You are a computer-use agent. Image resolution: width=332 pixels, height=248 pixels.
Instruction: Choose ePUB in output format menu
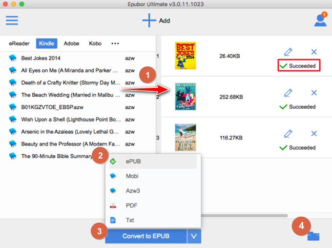click(x=153, y=162)
